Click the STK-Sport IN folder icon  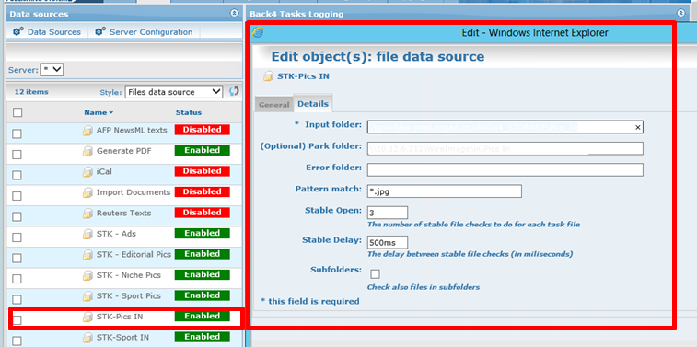(x=87, y=338)
